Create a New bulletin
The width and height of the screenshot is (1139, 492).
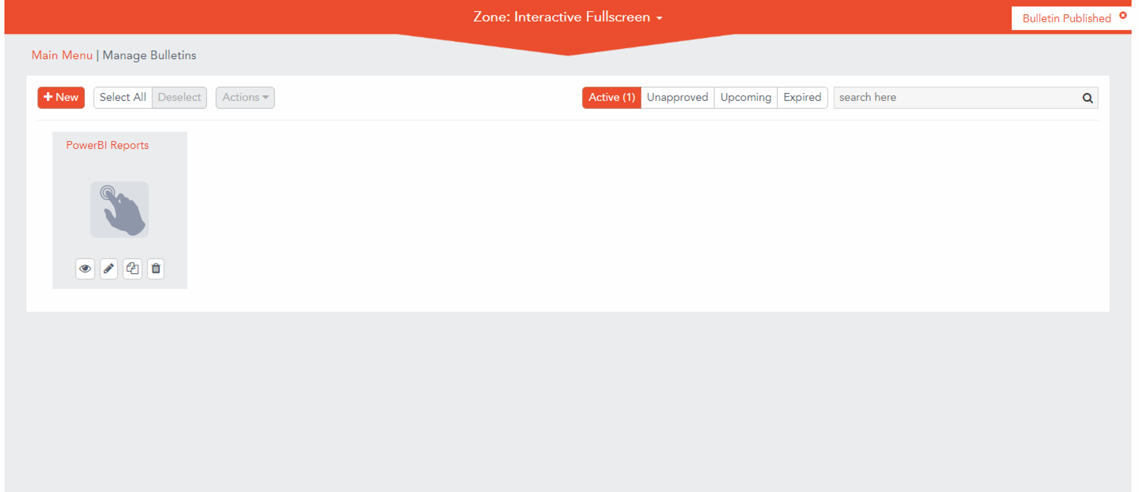coord(61,98)
